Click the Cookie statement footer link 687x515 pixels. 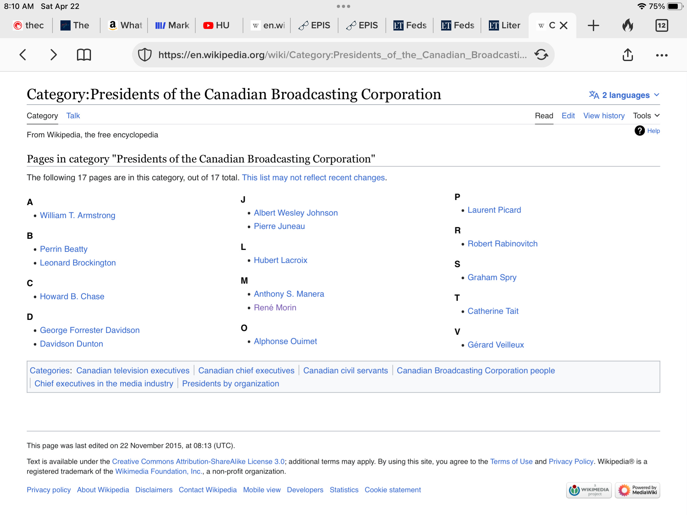click(x=393, y=490)
